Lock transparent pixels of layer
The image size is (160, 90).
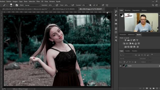pos(124,62)
